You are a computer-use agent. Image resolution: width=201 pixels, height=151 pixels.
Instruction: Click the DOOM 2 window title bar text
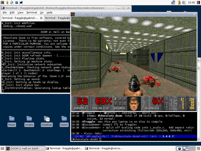(x=109, y=14)
